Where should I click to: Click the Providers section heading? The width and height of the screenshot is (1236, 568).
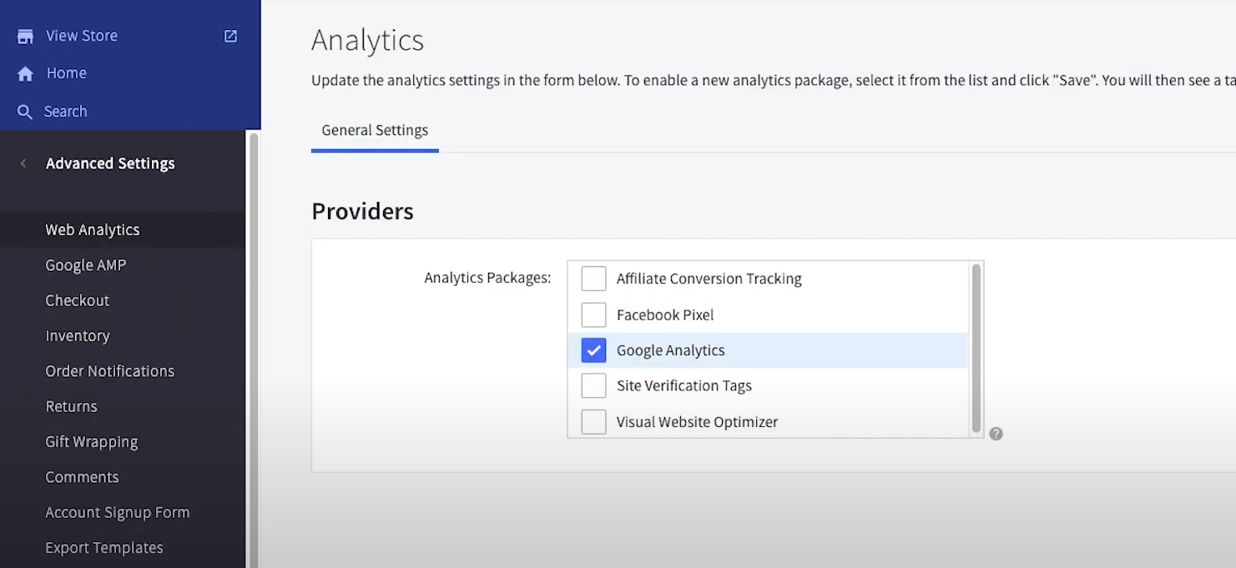362,211
